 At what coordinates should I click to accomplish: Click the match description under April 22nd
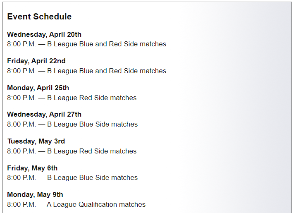[107, 71]
